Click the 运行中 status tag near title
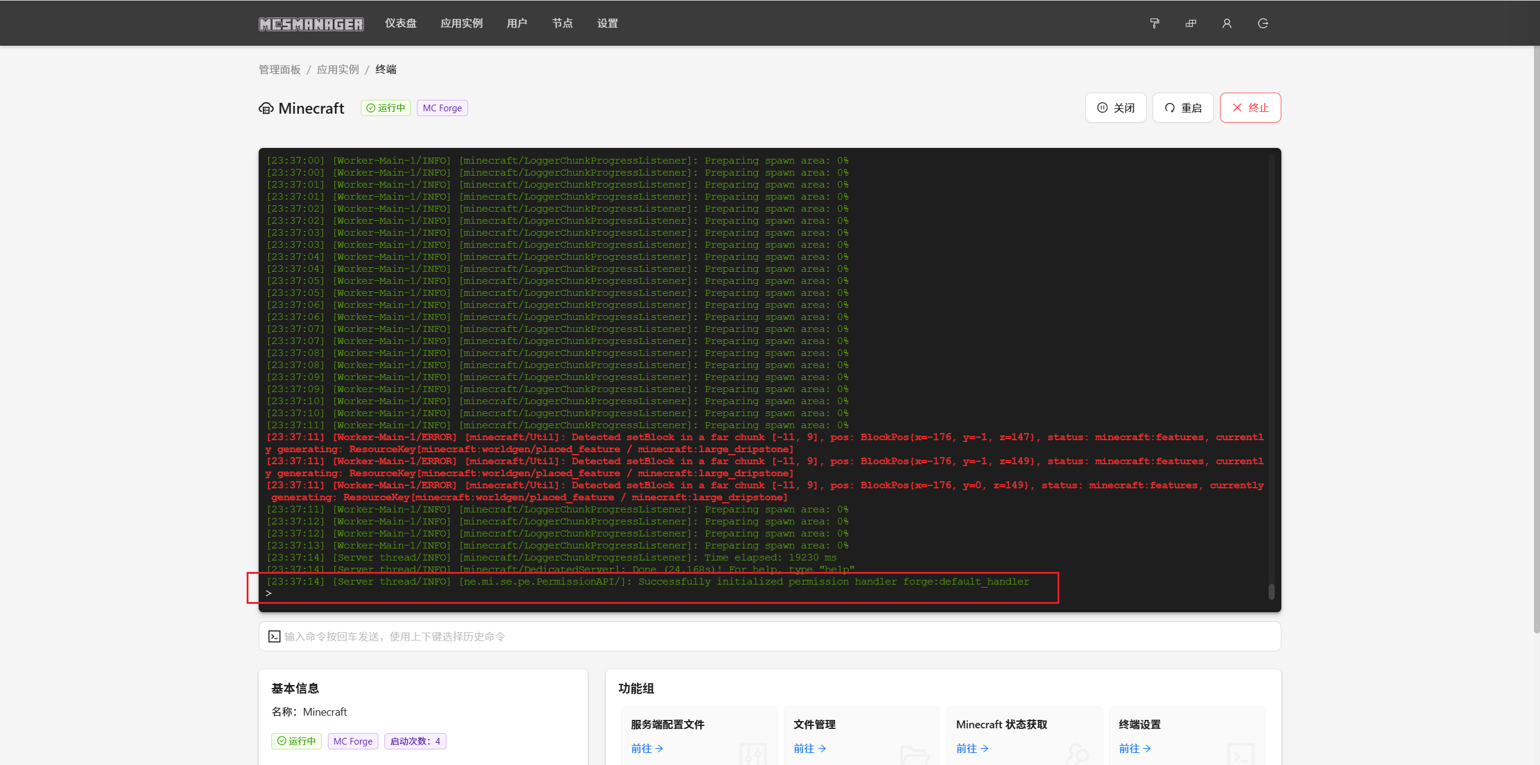Viewport: 1540px width, 765px height. (386, 108)
